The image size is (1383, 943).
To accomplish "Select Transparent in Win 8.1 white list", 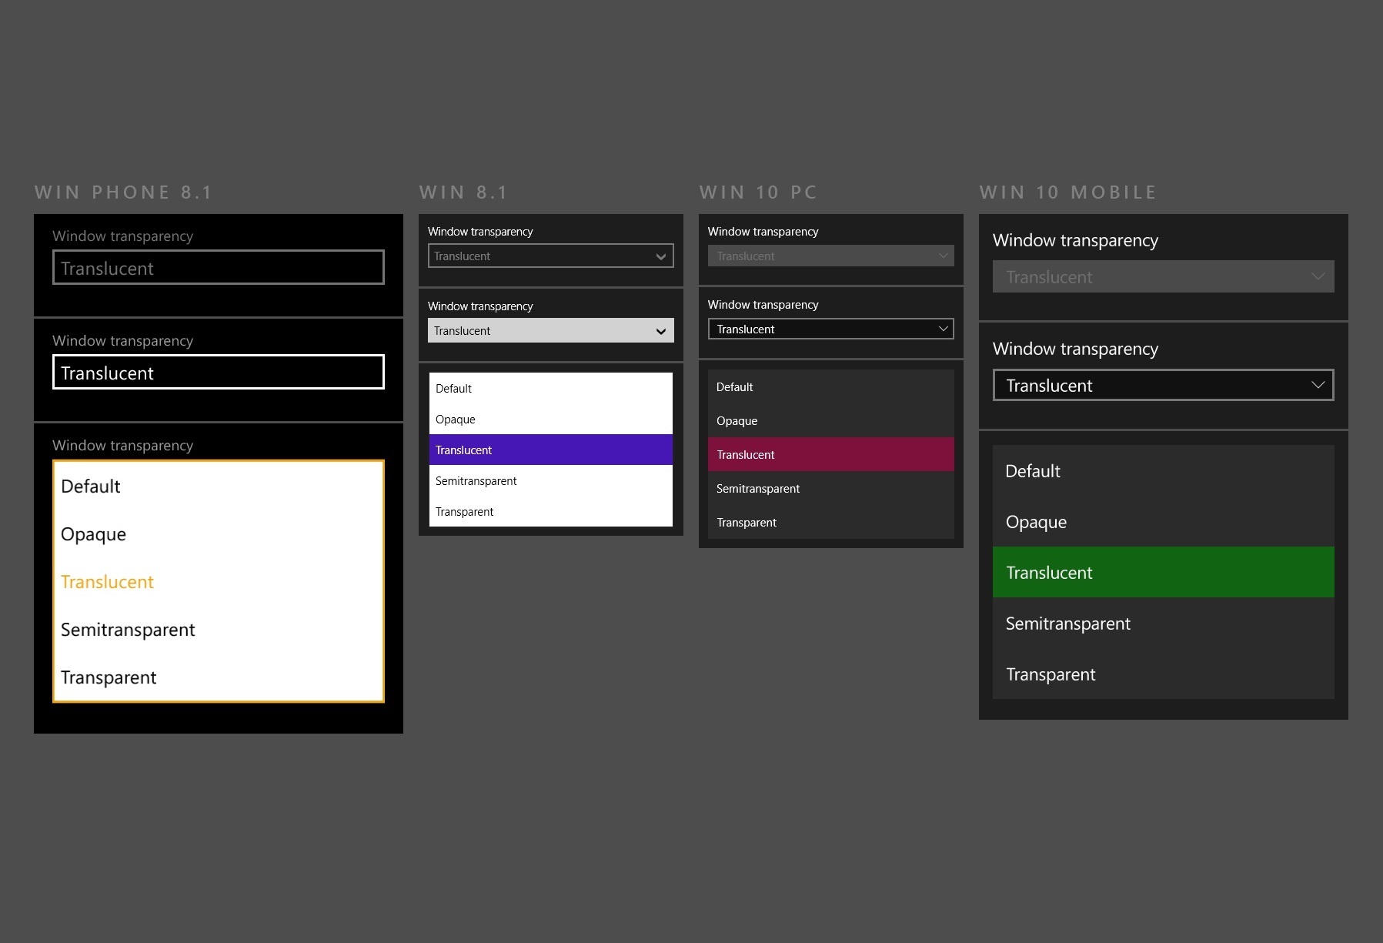I will click(x=551, y=512).
